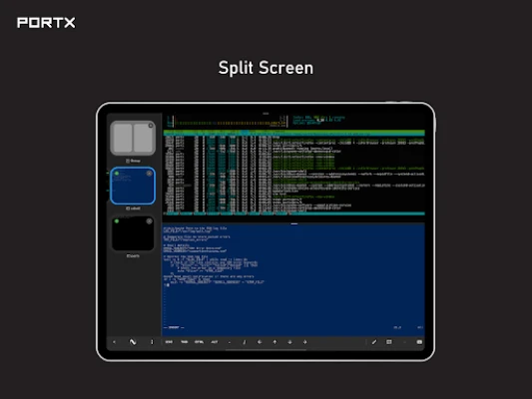Viewport: 532px width, 399px height.
Task: Tap the right arrow key icon
Action: tap(304, 342)
